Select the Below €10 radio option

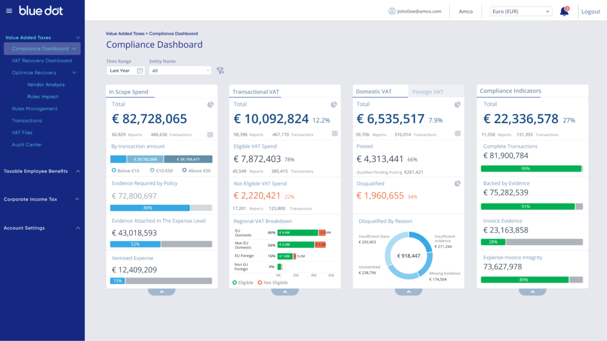pyautogui.click(x=113, y=170)
